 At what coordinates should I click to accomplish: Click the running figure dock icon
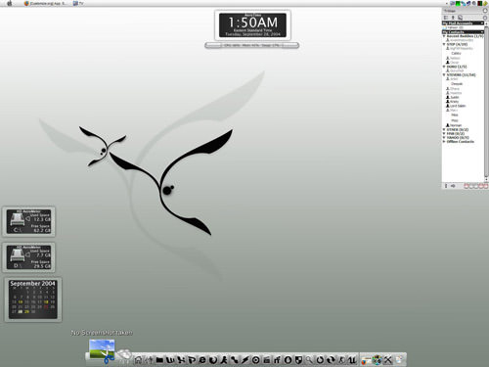point(224,360)
